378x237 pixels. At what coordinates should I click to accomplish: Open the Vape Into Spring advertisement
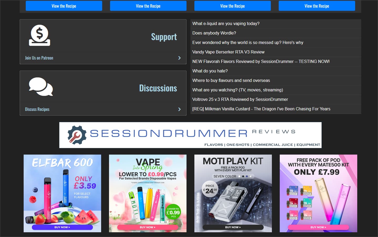point(148,193)
